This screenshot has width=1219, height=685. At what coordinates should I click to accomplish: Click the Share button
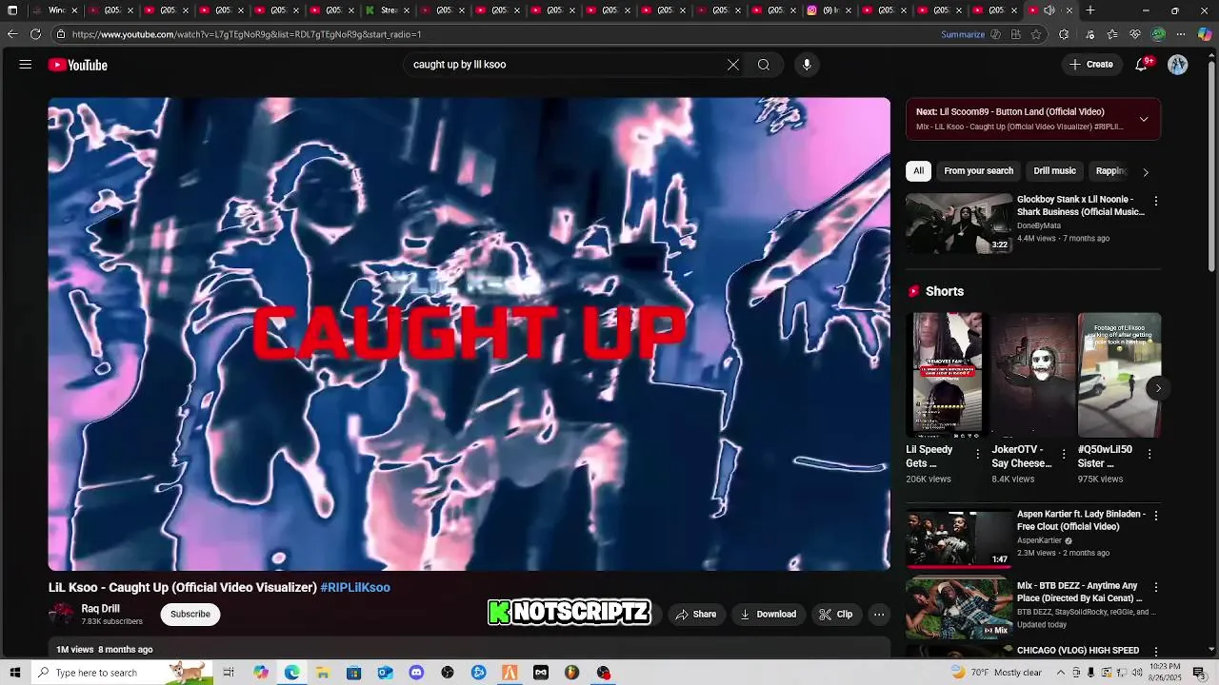pyautogui.click(x=696, y=615)
